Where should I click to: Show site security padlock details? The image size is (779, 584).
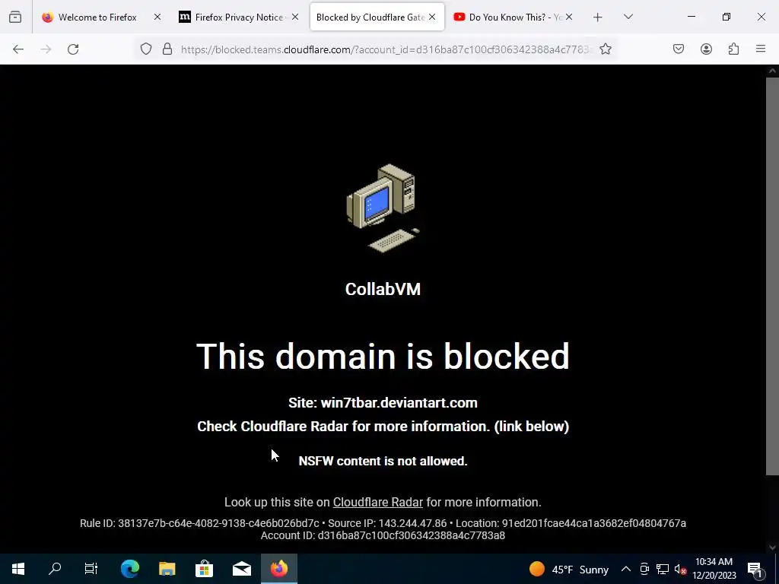click(x=167, y=49)
